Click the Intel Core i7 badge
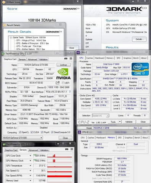The image size is (151, 183). [x=140, y=69]
